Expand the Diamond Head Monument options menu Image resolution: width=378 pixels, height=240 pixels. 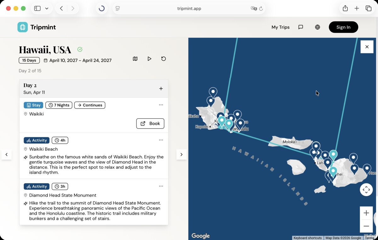[161, 186]
